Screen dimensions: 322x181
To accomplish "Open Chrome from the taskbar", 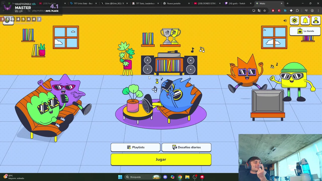I will pos(180,177).
